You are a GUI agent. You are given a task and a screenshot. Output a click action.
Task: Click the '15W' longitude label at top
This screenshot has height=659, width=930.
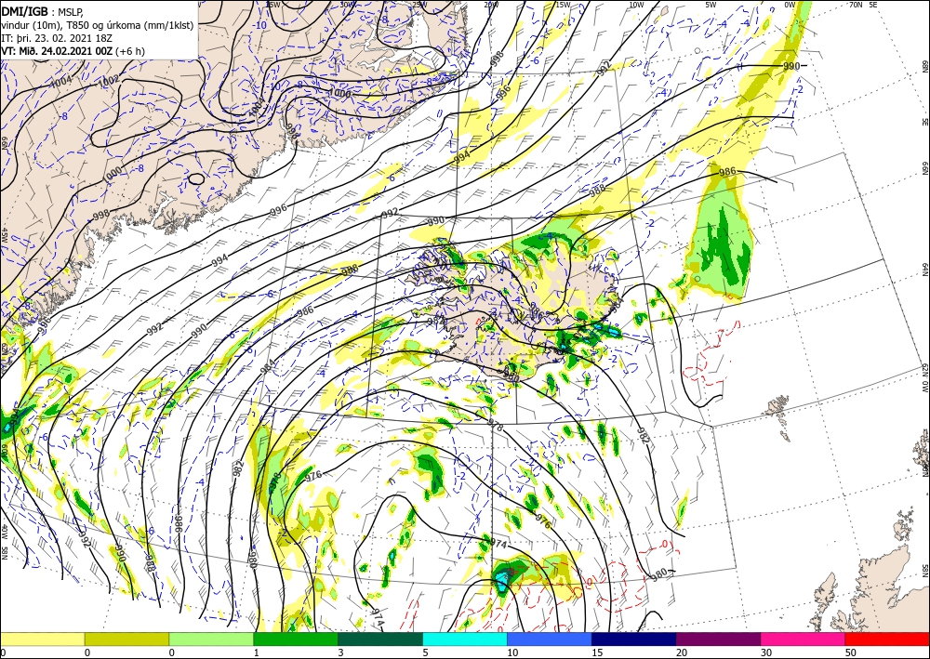click(x=564, y=5)
